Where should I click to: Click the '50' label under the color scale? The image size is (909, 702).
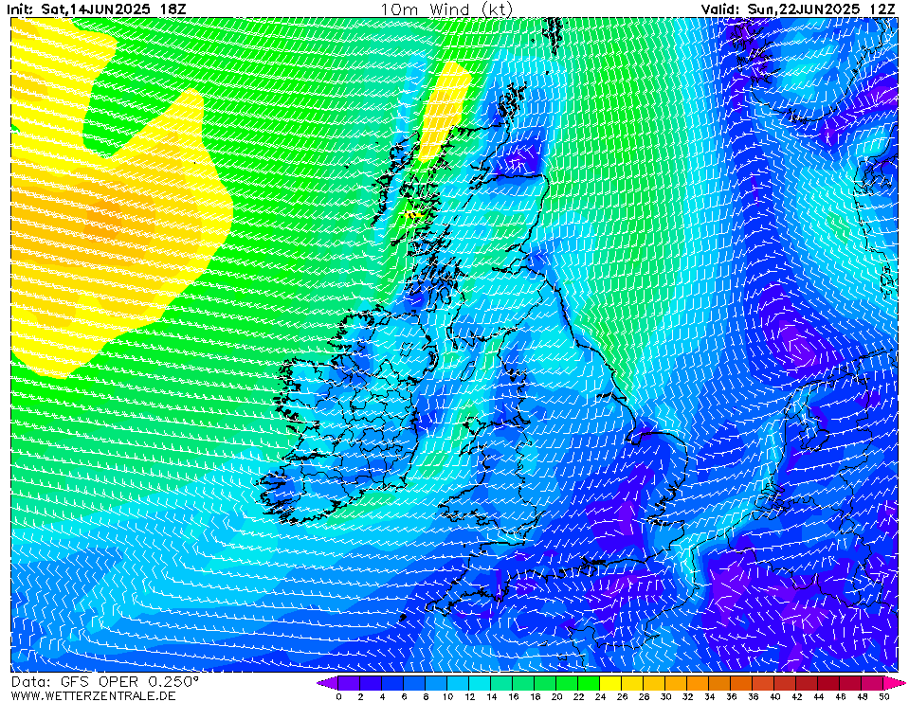(883, 696)
